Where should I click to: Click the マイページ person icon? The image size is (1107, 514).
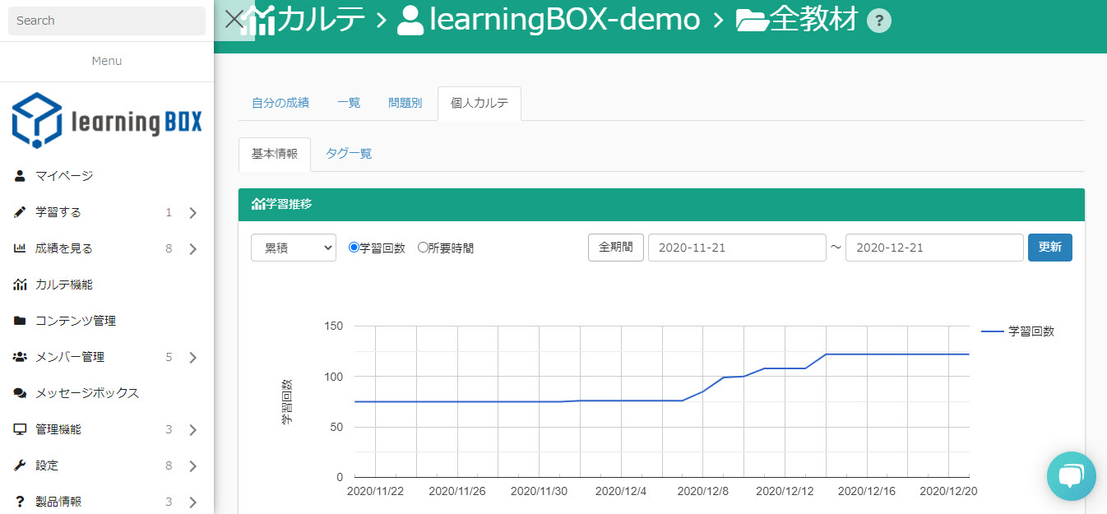[20, 176]
